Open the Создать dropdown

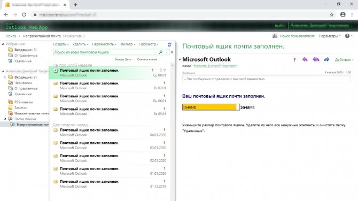coord(60,44)
